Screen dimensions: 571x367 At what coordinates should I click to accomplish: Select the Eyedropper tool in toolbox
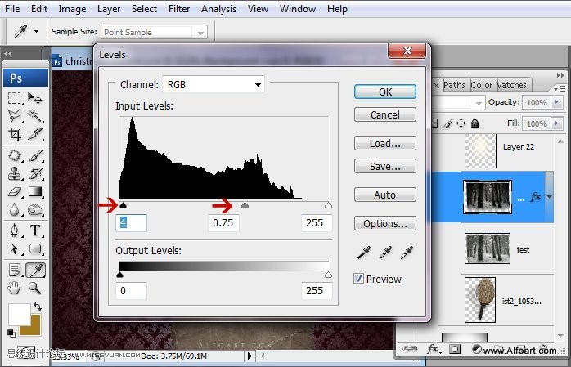36,271
